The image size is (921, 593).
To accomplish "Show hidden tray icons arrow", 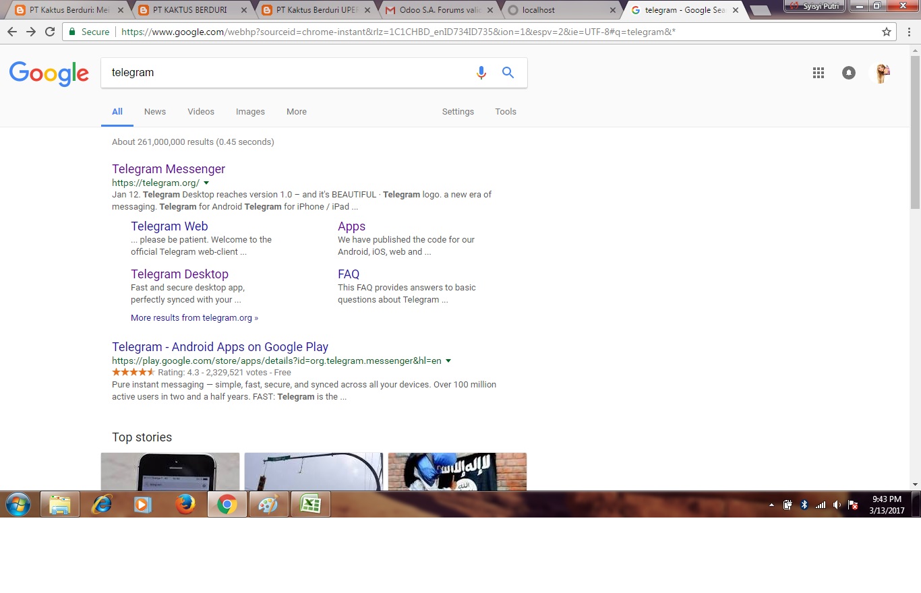I will pos(771,504).
